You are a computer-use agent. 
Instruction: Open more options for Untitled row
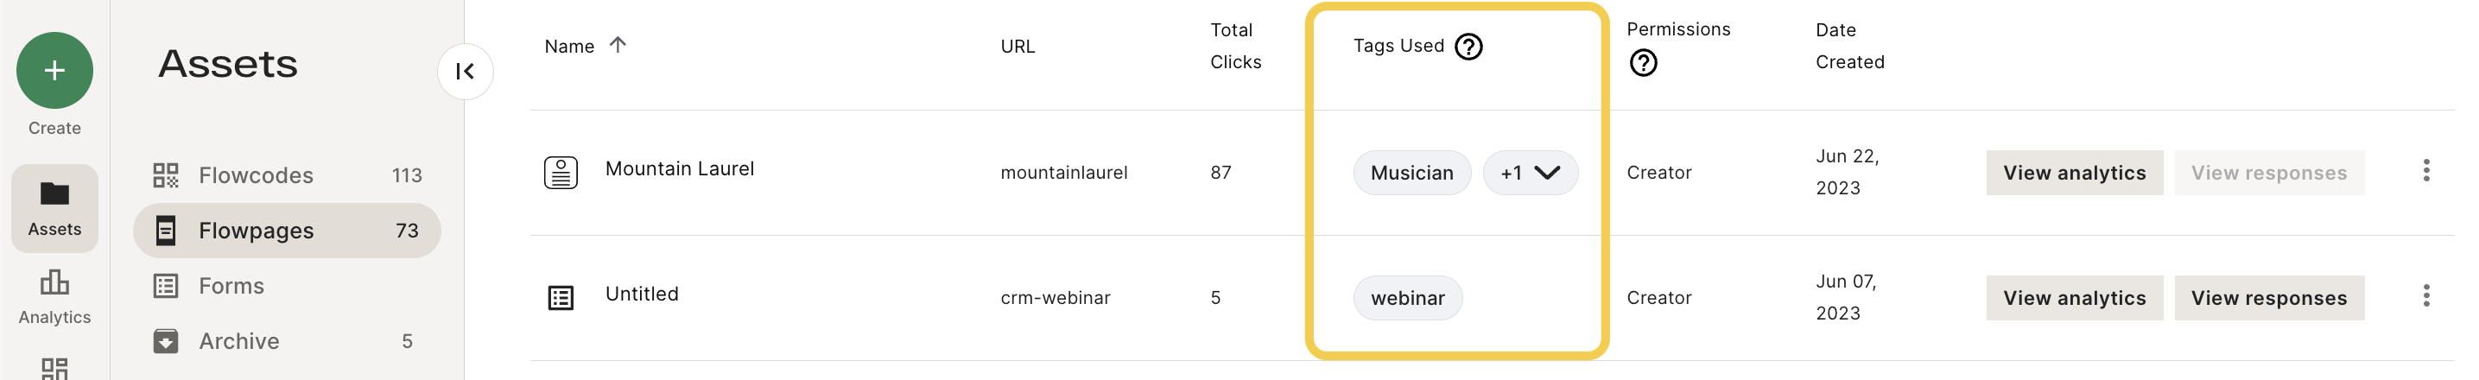[2426, 295]
